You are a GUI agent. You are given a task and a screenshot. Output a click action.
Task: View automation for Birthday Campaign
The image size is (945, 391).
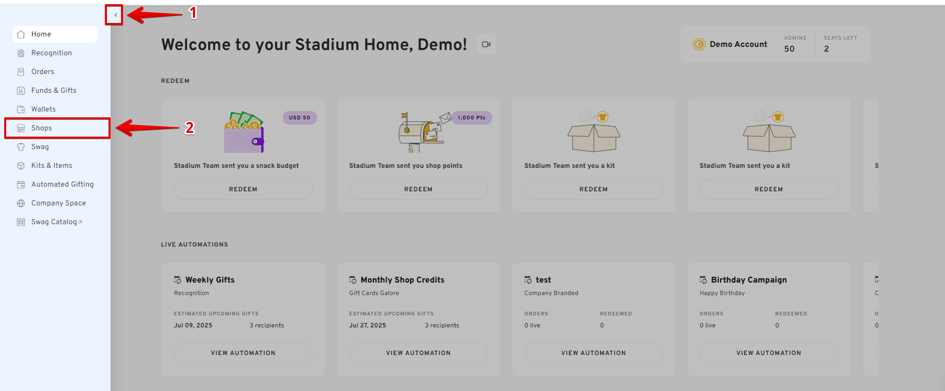coord(769,353)
